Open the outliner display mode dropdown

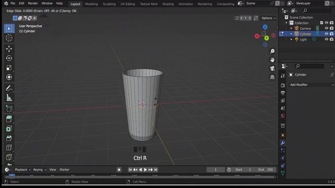click(294, 10)
